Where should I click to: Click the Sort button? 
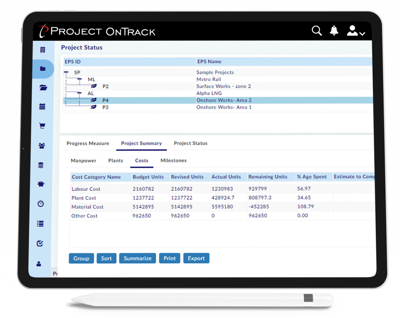106,258
